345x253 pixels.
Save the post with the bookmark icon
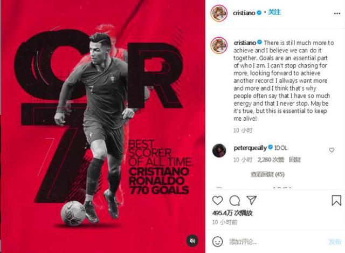(336, 200)
